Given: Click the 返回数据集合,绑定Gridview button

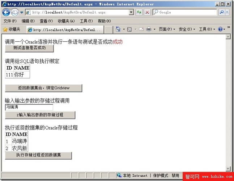Looking at the screenshot, I should [43, 88].
